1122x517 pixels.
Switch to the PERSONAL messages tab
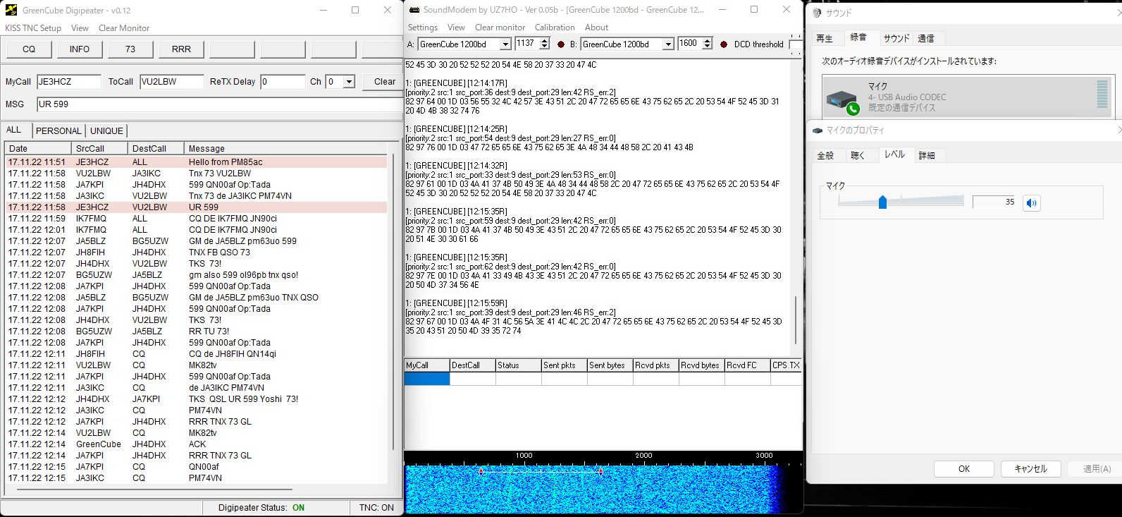58,130
